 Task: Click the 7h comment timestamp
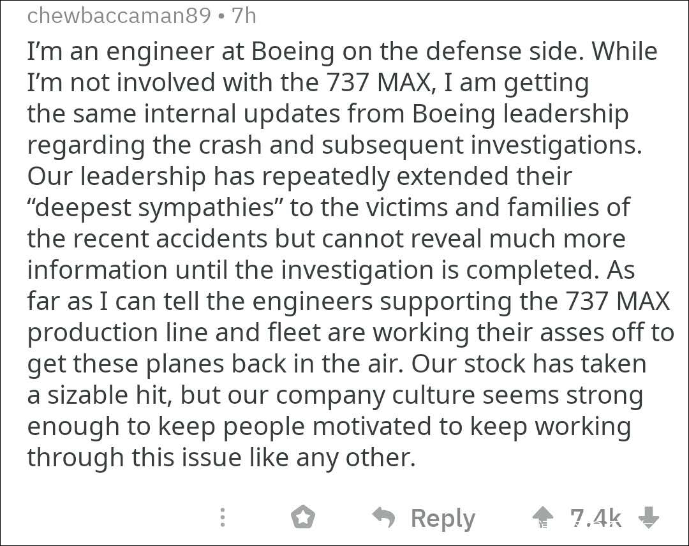pos(244,15)
